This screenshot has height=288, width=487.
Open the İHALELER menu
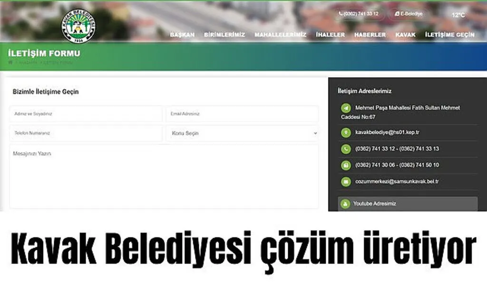pyautogui.click(x=331, y=35)
